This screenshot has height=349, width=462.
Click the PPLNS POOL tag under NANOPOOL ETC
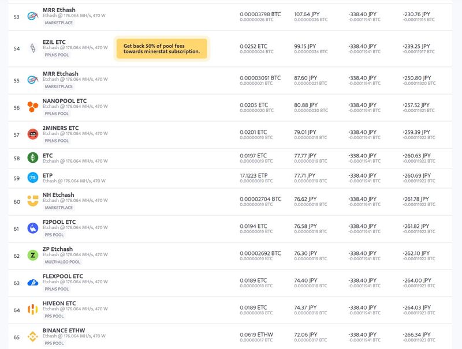click(56, 114)
